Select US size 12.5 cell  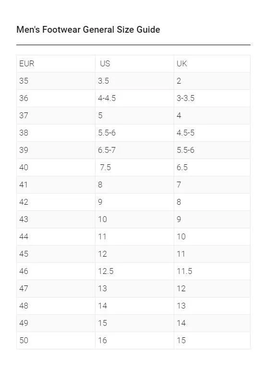tap(134, 271)
